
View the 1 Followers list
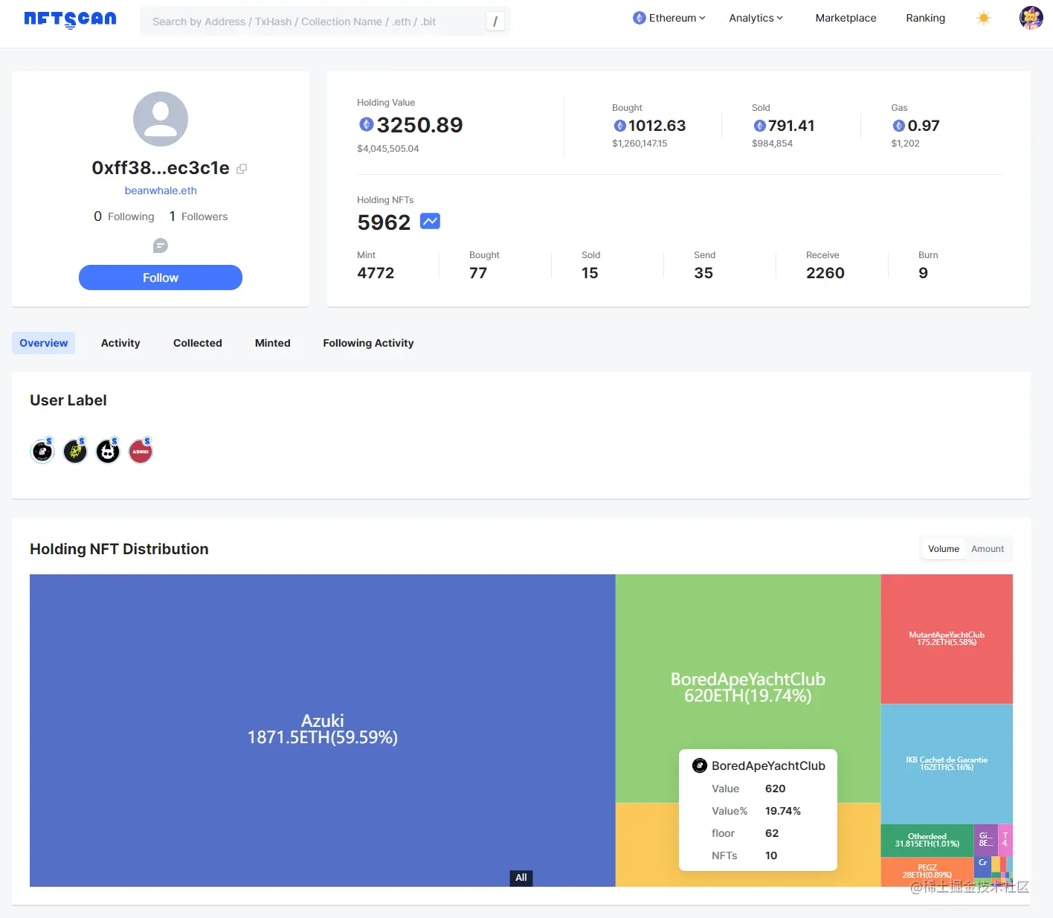199,216
